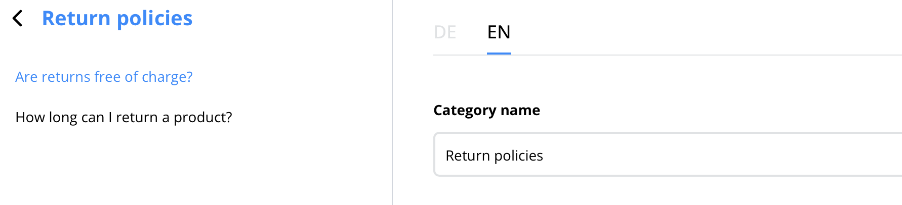Click the black FAQ entry about returning products

124,117
